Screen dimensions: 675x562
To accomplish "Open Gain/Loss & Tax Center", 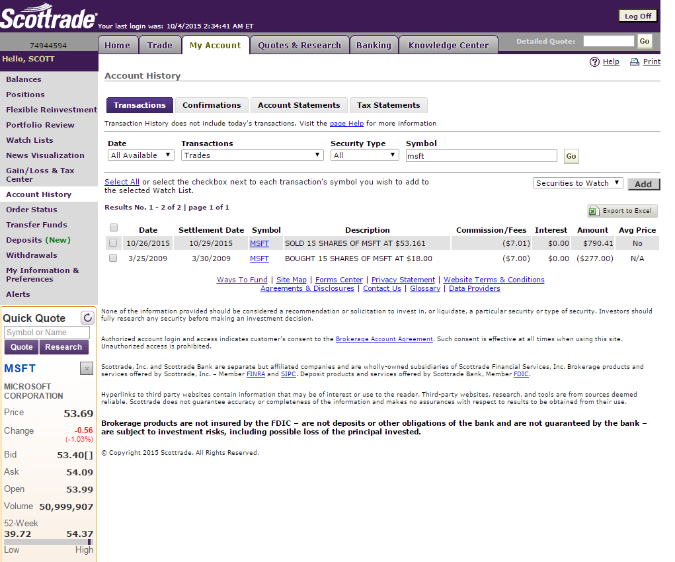I will [40, 175].
